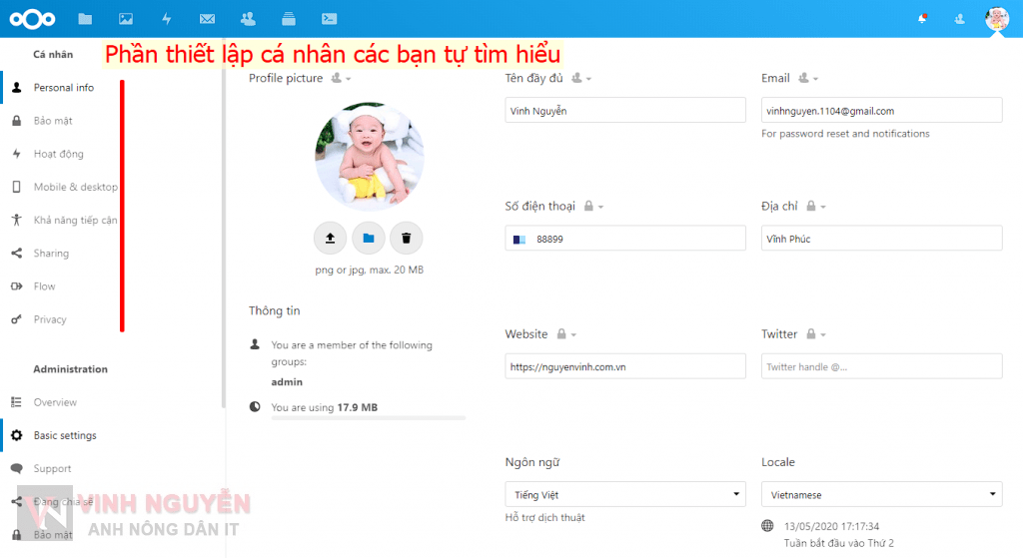Delete the profile picture

pos(407,238)
